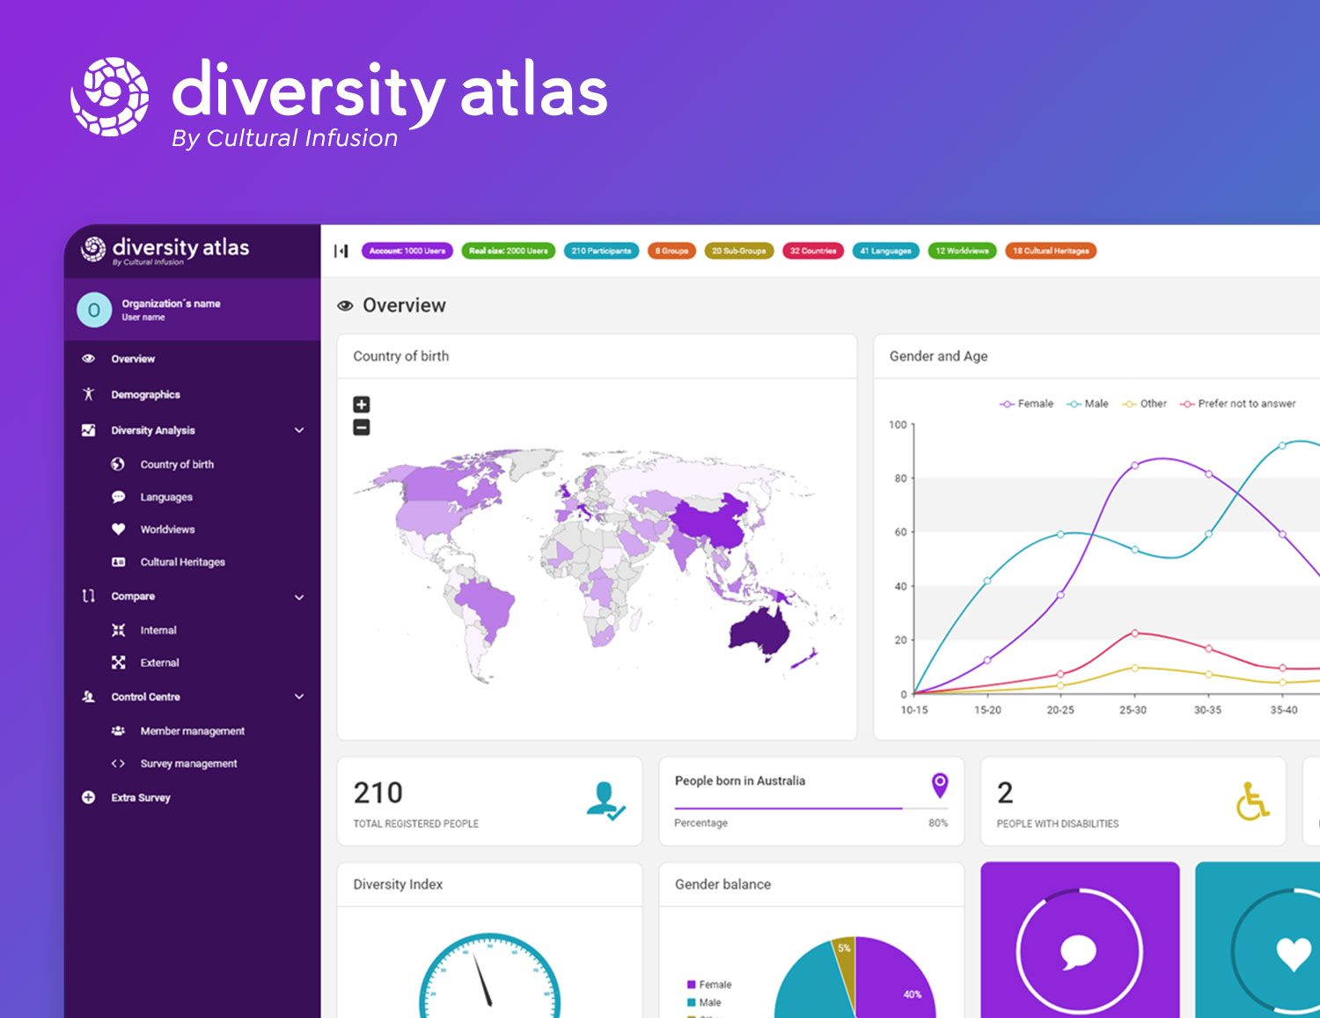Collapse the Diversity Analysis section chevron
This screenshot has width=1320, height=1018.
[x=299, y=430]
